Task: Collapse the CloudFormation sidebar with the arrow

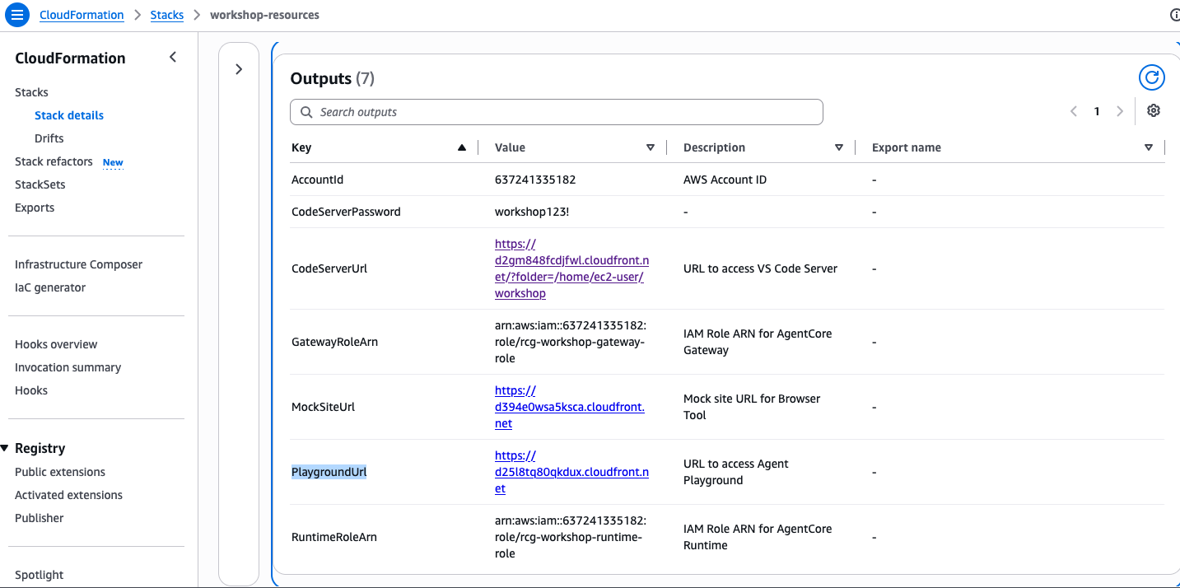Action: click(173, 57)
